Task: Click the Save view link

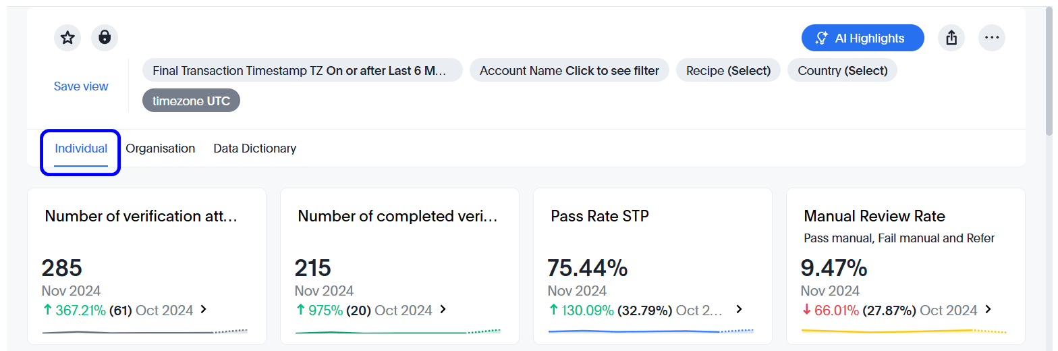Action: 81,86
